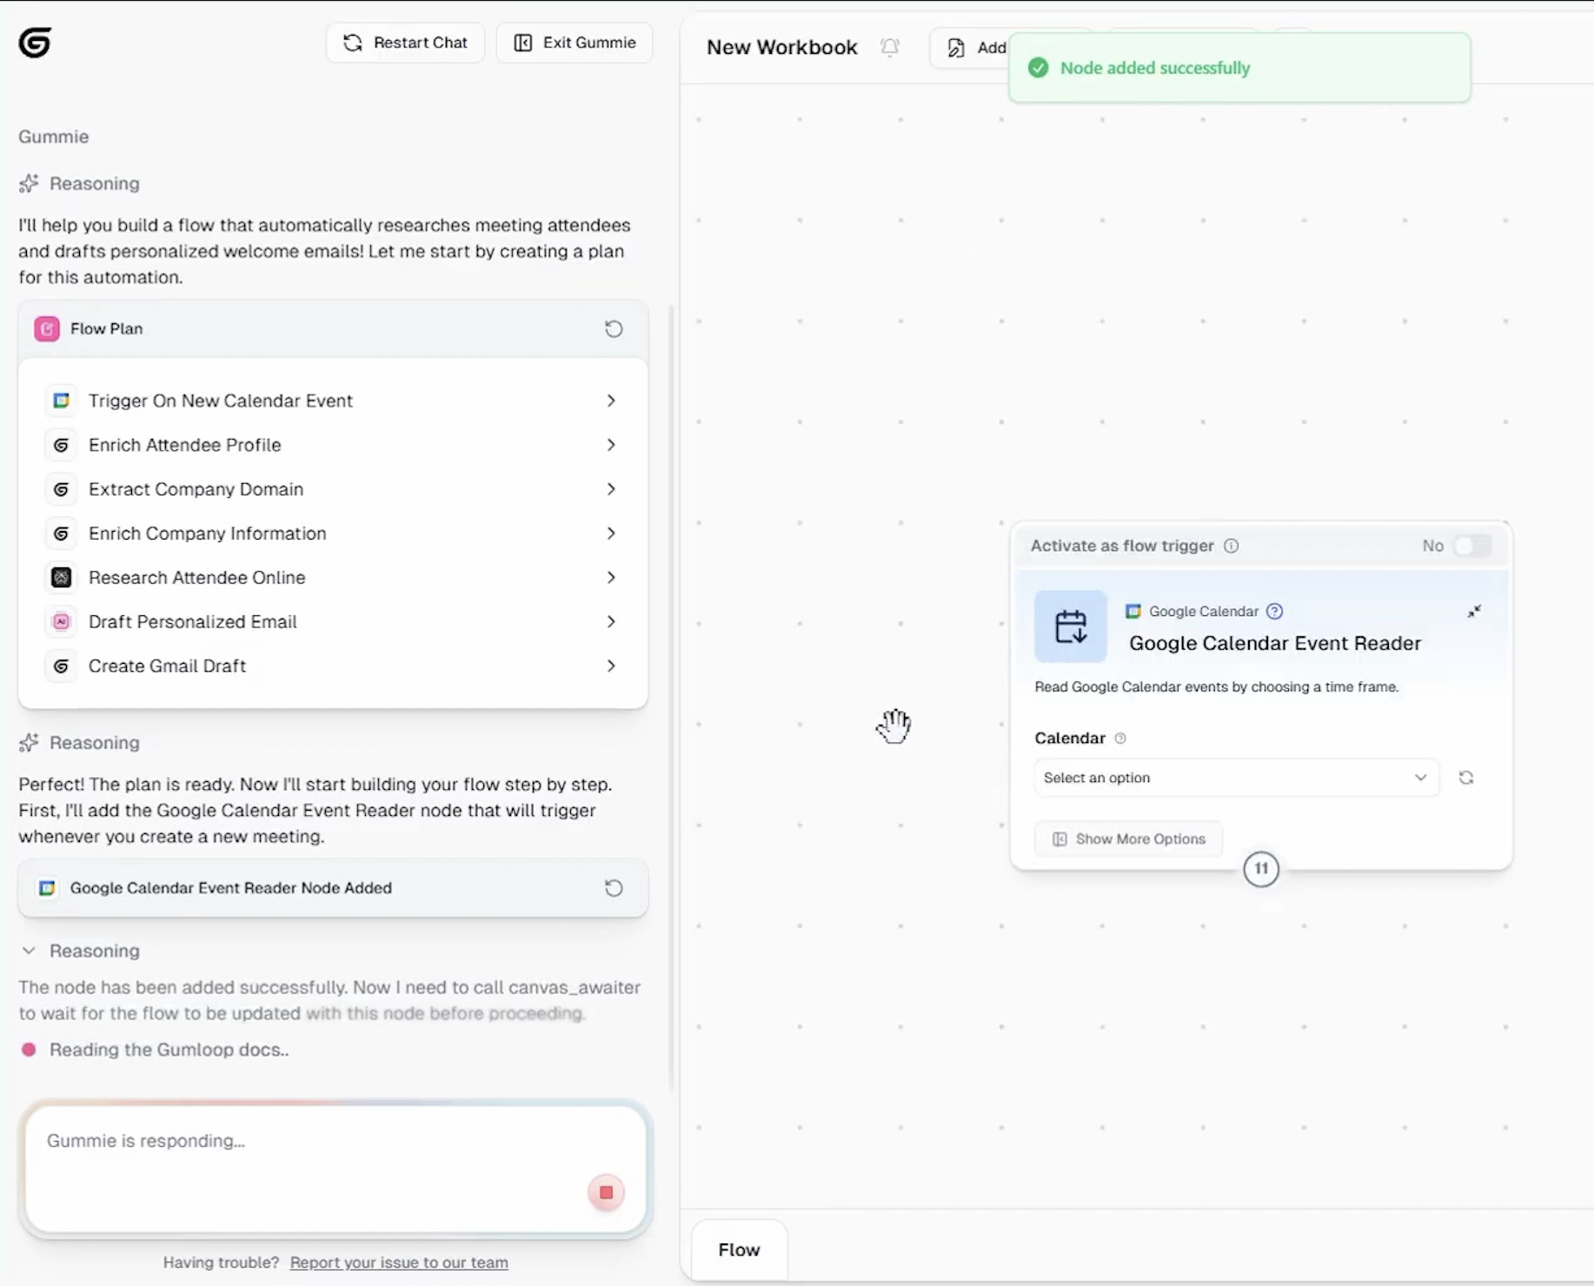Expand Create Gmail Draft step

click(x=611, y=666)
